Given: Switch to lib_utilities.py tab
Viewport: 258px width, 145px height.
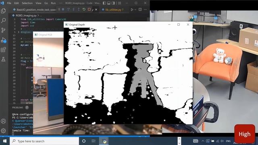Looking at the screenshot, I should point(113,10).
